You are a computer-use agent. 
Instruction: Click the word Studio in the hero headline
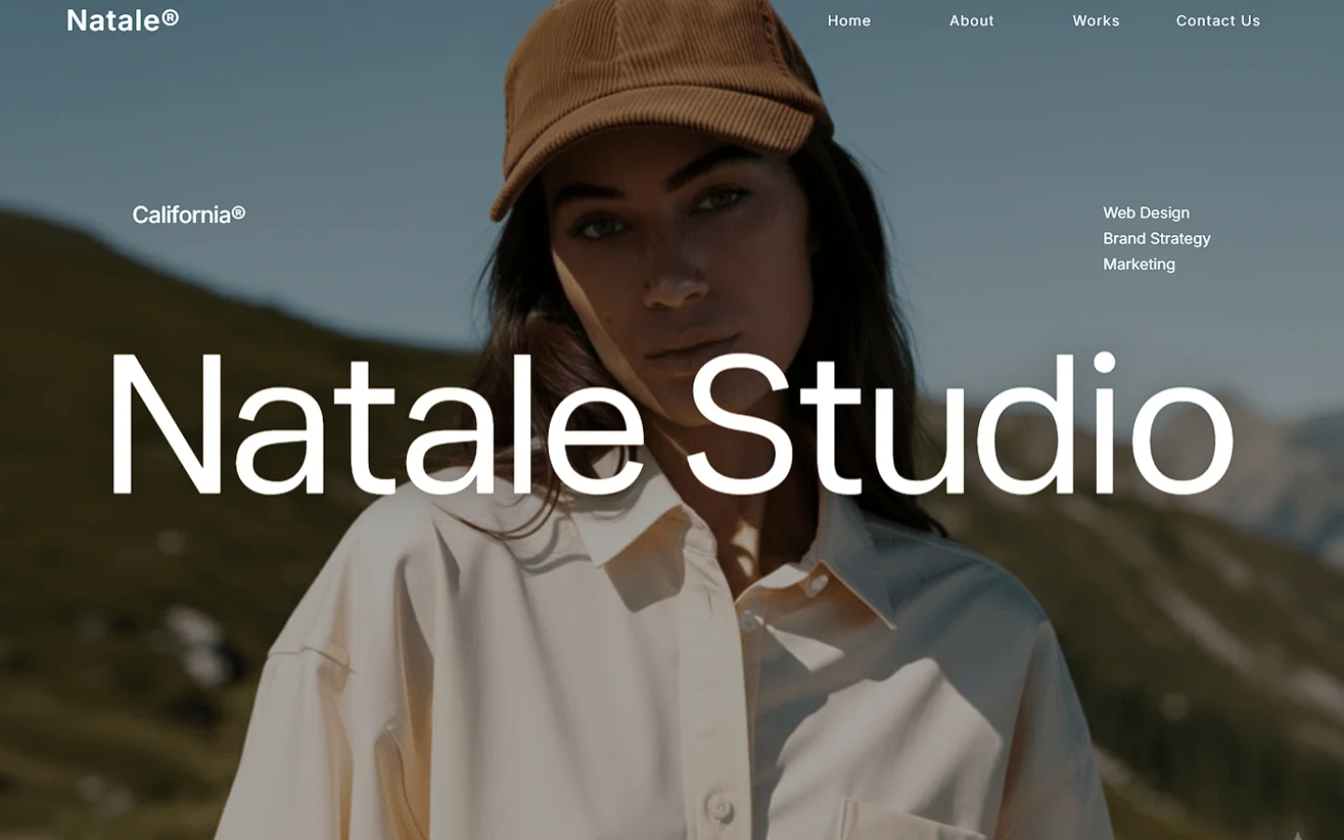pos(961,423)
